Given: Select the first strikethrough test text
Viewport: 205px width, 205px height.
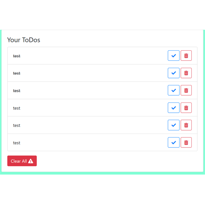Looking at the screenshot, I should [17, 56].
